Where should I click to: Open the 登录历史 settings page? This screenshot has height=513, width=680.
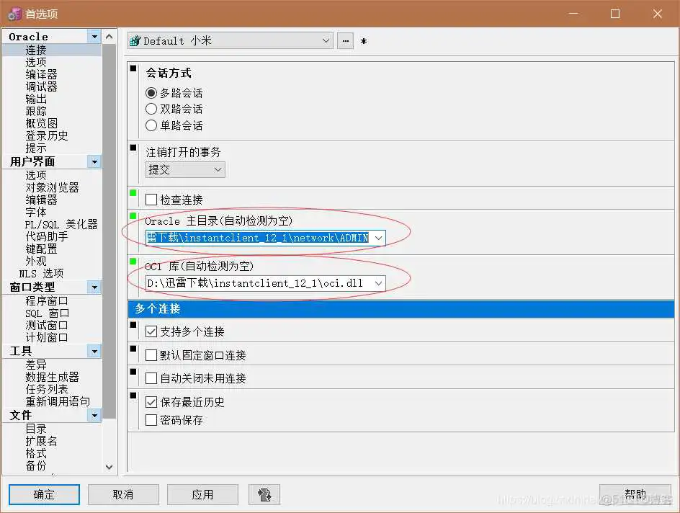point(48,135)
